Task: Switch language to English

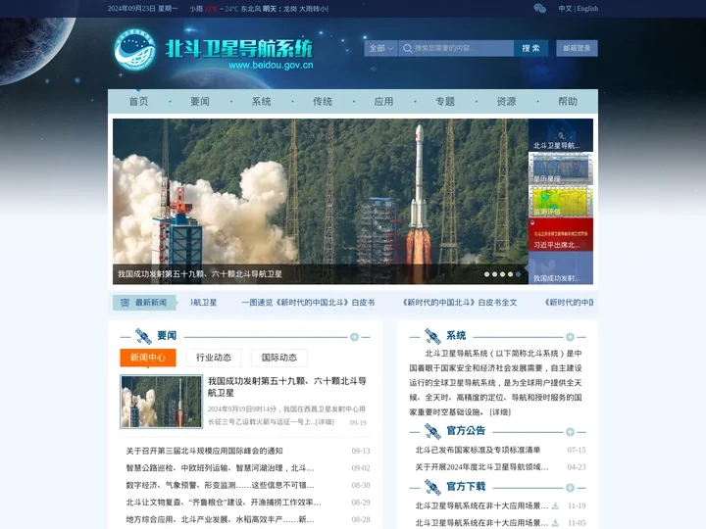Action: (x=587, y=9)
